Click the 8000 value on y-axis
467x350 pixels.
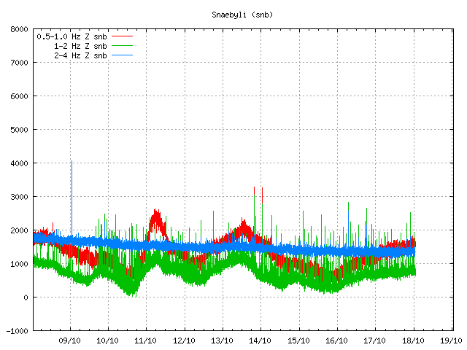point(20,30)
